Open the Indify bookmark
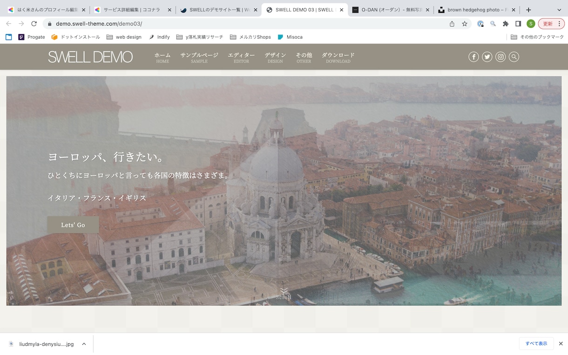The image size is (568, 355). pyautogui.click(x=159, y=37)
